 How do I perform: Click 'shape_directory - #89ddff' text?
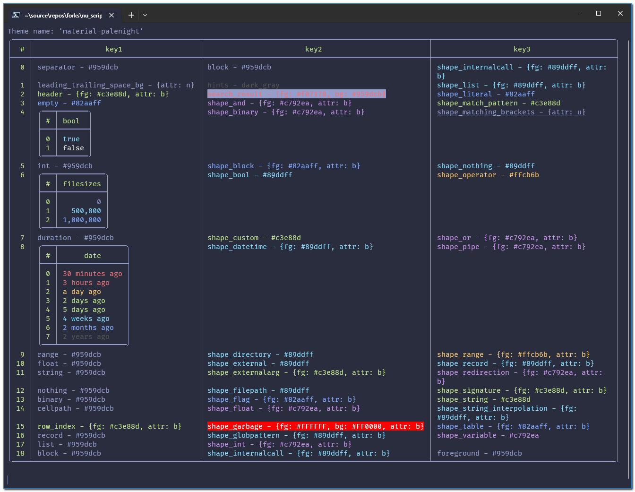pos(260,354)
